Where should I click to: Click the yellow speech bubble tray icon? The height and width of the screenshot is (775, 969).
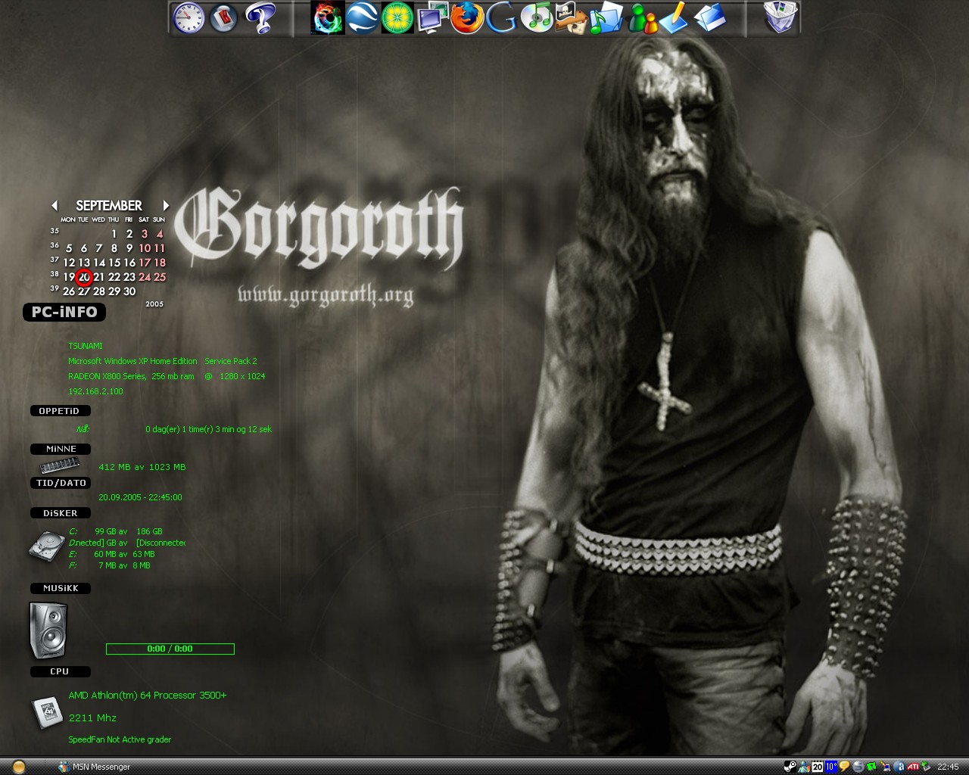click(845, 767)
